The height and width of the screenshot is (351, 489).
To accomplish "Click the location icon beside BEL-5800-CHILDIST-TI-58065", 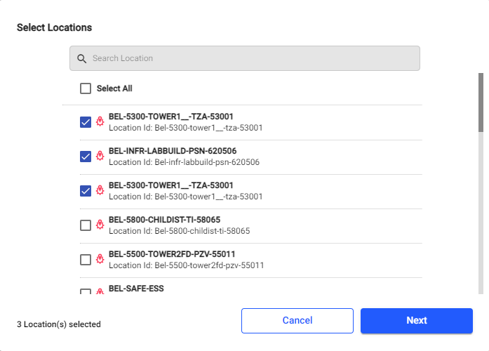I will pyautogui.click(x=100, y=225).
